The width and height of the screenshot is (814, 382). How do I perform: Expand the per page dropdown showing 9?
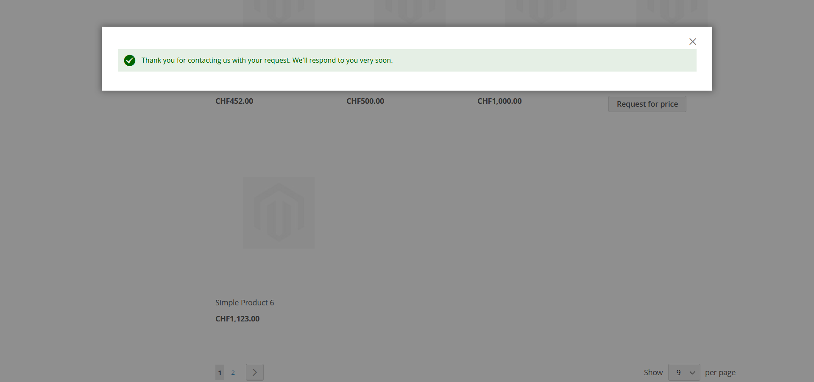click(684, 372)
